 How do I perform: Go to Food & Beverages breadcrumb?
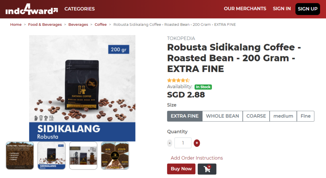coord(45,25)
